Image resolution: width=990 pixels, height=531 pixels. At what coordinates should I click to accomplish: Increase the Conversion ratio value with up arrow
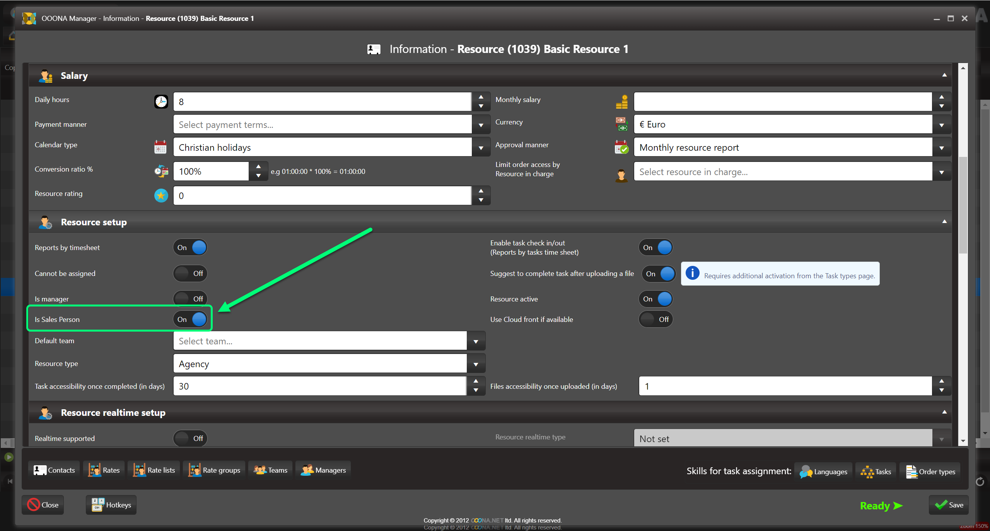[258, 167]
